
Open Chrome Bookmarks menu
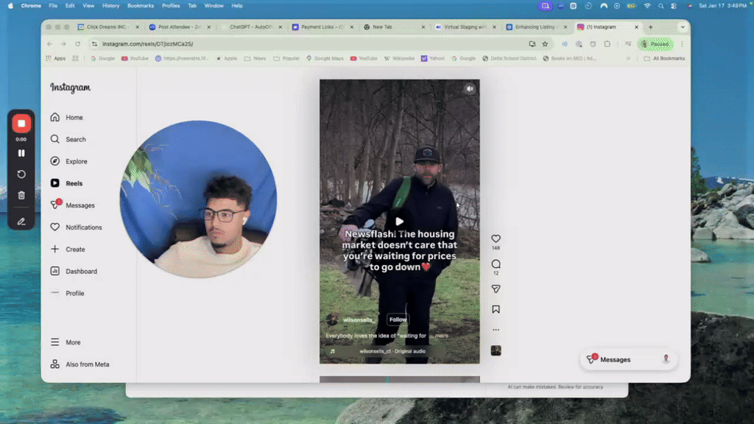click(x=141, y=6)
